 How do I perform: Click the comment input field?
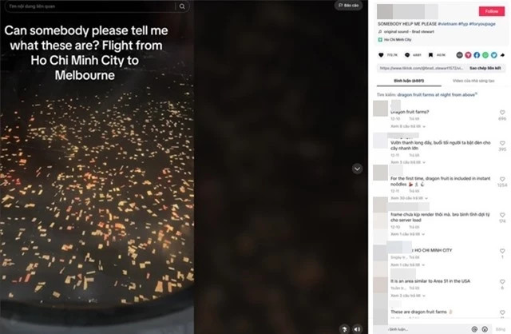[427, 329]
